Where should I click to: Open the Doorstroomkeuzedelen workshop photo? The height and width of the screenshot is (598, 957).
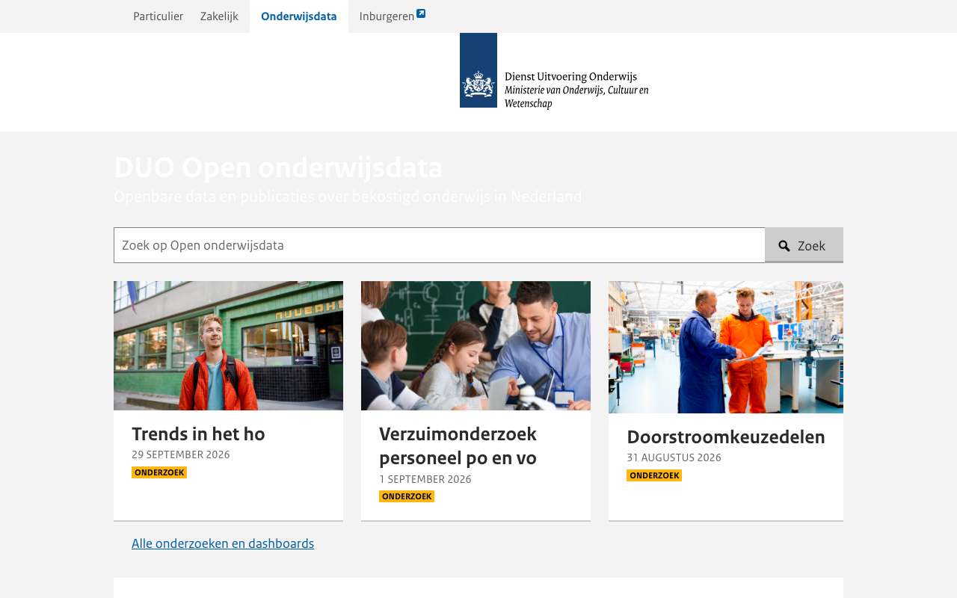point(726,347)
